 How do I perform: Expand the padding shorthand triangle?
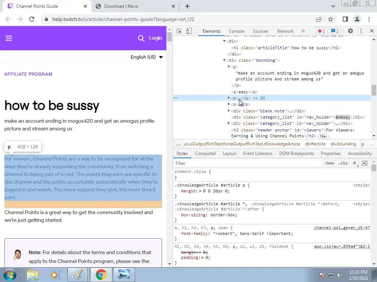coord(203,257)
